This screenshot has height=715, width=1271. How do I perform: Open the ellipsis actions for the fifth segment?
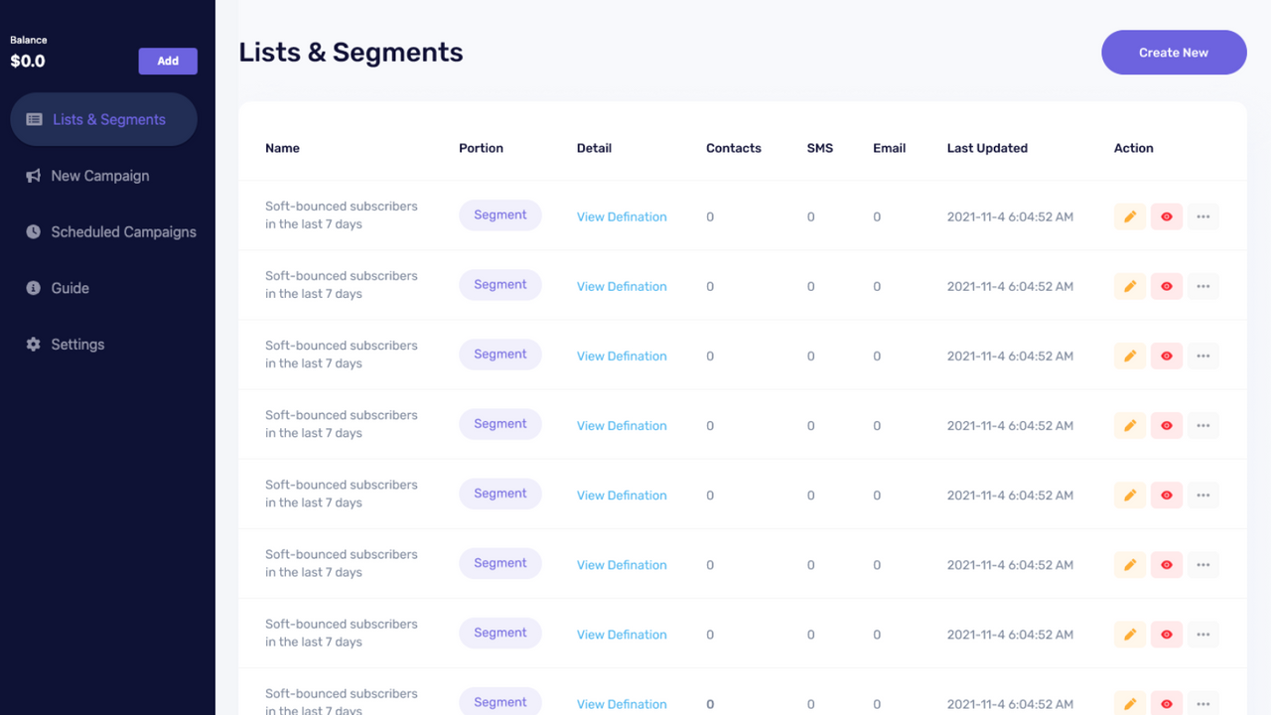tap(1202, 494)
